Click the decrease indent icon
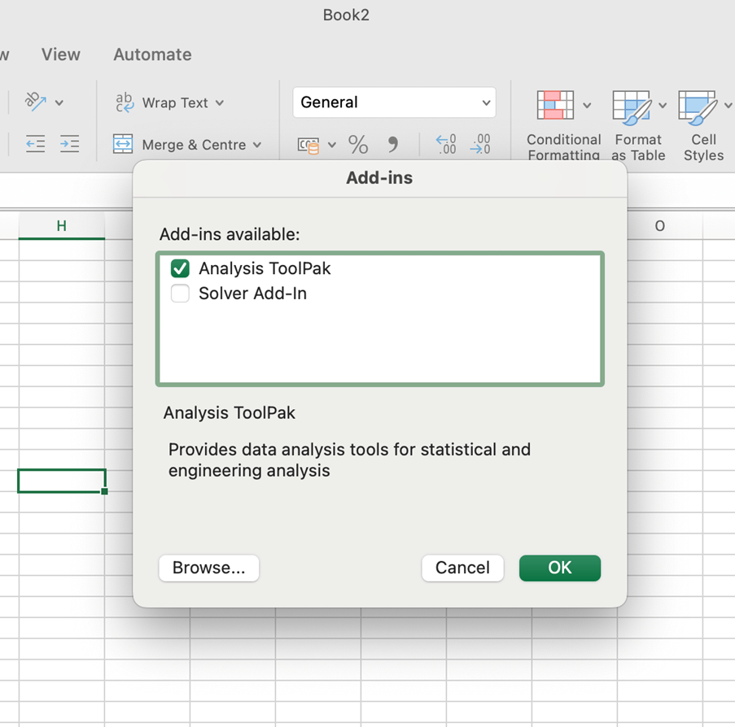735x727 pixels. [x=35, y=145]
